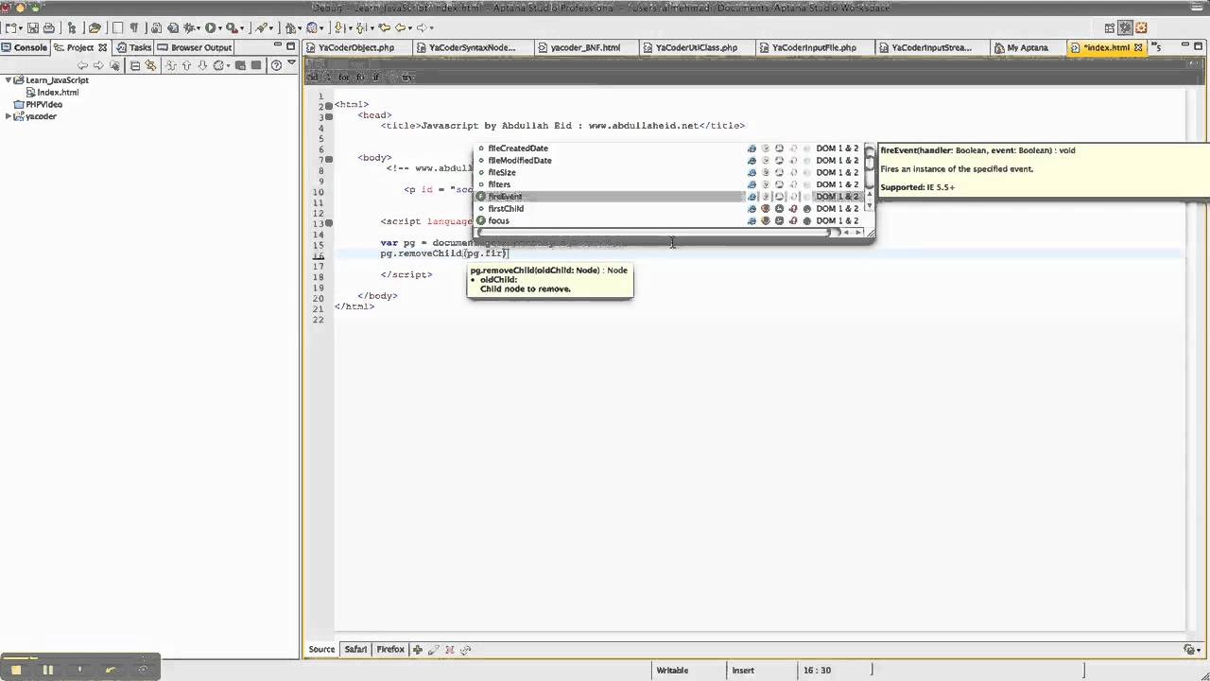Switch to the Browser Output tab

[195, 47]
